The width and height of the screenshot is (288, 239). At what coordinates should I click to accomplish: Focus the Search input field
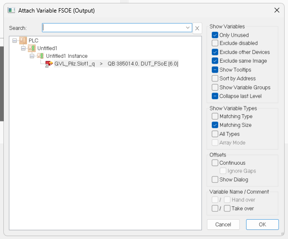pyautogui.click(x=114, y=28)
